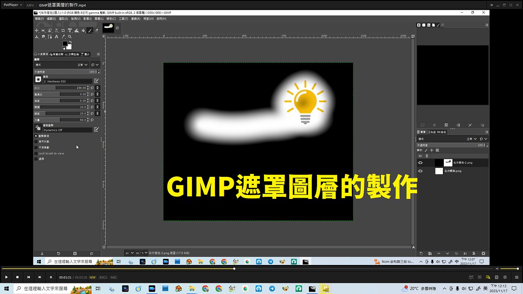The height and width of the screenshot is (294, 523).
Task: Reset the brush hardness value
Action: (92, 114)
